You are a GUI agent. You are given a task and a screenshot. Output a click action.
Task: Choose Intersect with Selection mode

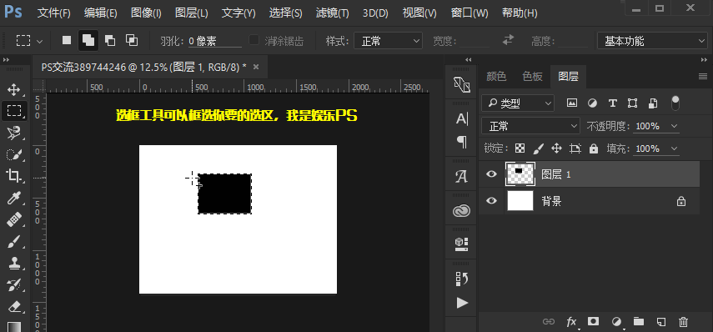point(132,41)
